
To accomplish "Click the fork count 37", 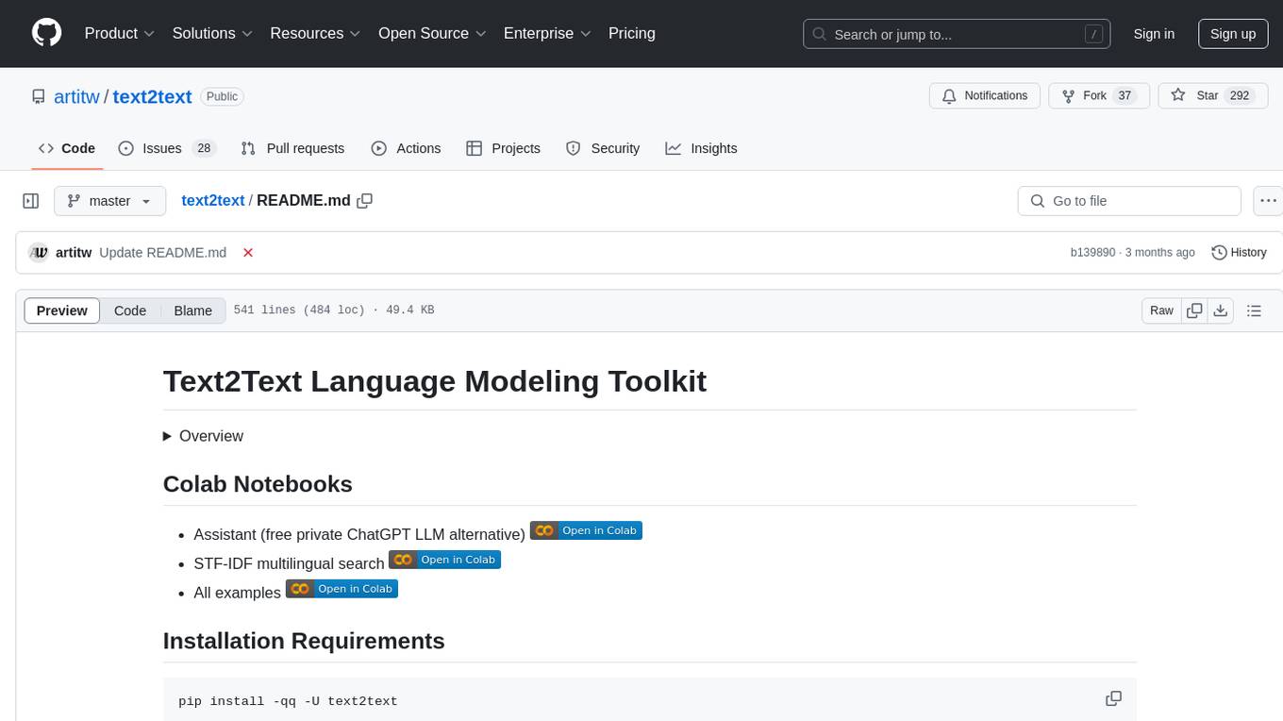I will pos(1124,96).
